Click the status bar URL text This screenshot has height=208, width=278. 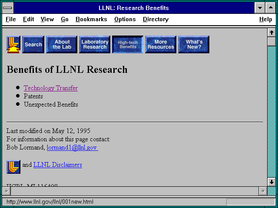[50, 202]
